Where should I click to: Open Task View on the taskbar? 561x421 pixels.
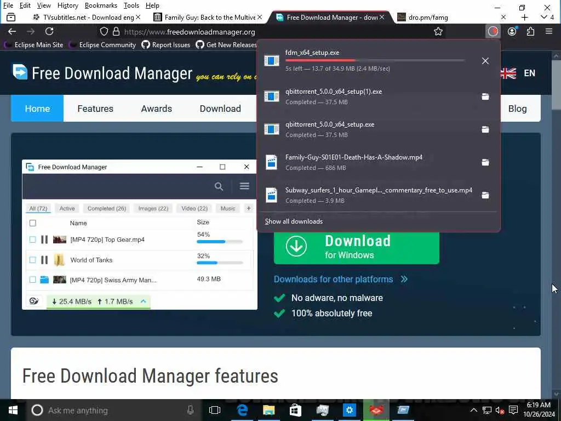[215, 410]
